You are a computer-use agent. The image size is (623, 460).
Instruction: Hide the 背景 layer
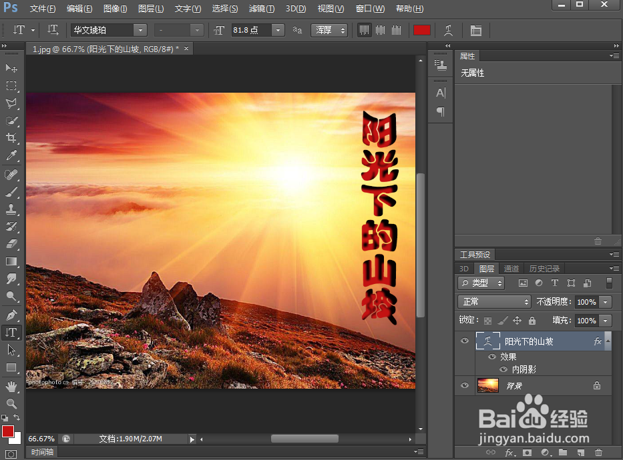[x=464, y=385]
